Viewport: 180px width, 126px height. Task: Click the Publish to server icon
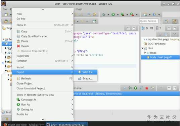pos(152,88)
